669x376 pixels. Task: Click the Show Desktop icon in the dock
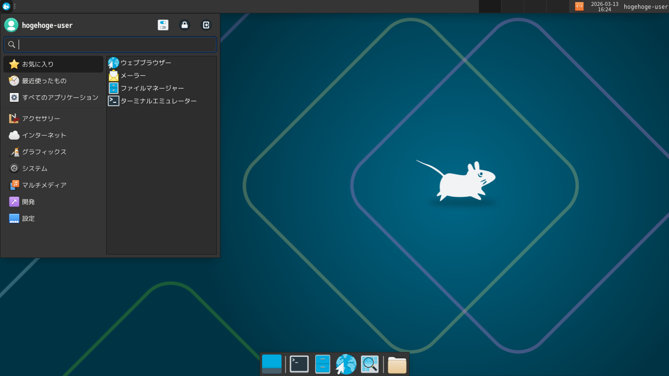tap(272, 364)
